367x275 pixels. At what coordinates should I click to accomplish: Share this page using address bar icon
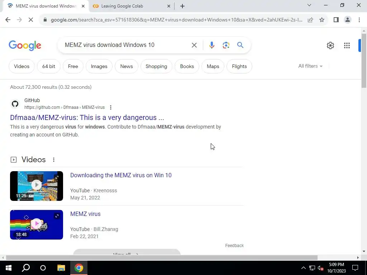[x=310, y=20]
